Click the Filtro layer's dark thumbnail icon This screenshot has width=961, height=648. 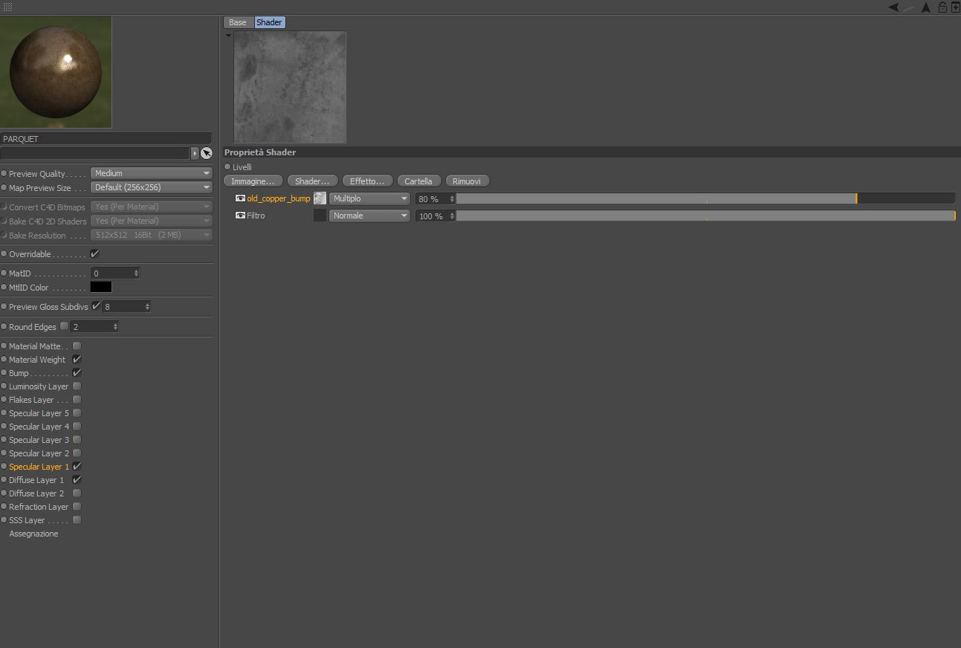320,216
